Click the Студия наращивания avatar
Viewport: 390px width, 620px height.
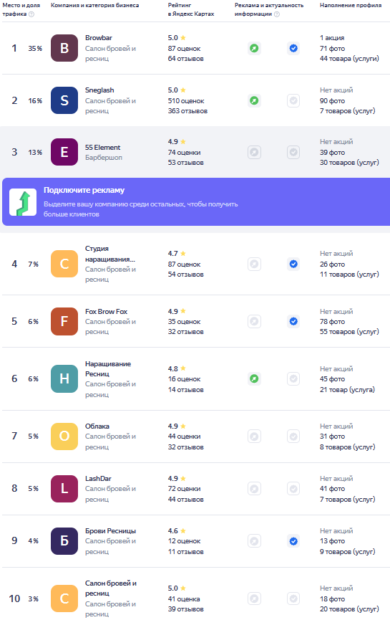(64, 264)
